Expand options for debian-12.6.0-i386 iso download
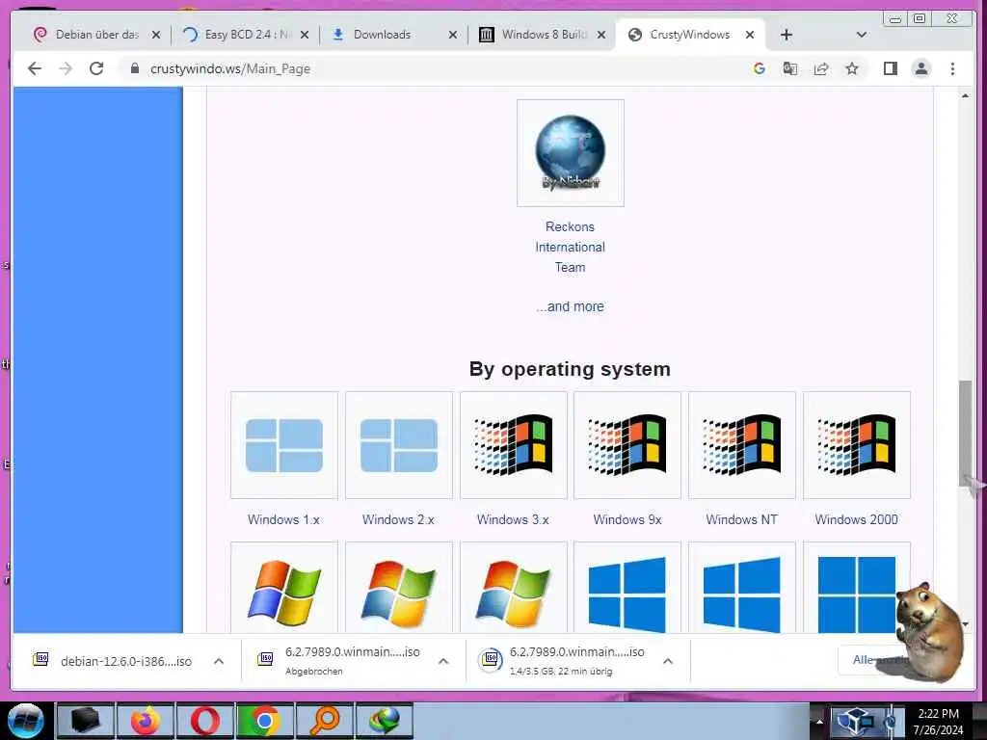The width and height of the screenshot is (987, 740). pyautogui.click(x=219, y=661)
